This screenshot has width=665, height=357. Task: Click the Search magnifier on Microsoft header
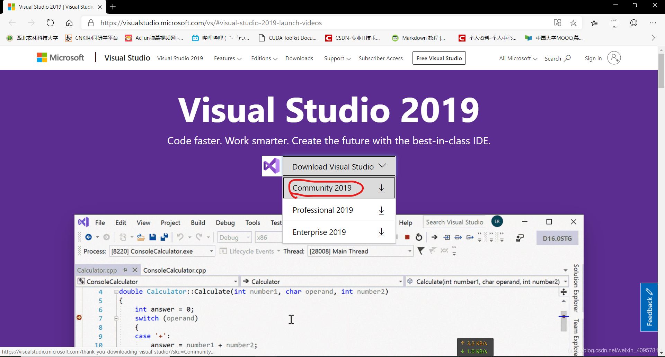point(567,58)
